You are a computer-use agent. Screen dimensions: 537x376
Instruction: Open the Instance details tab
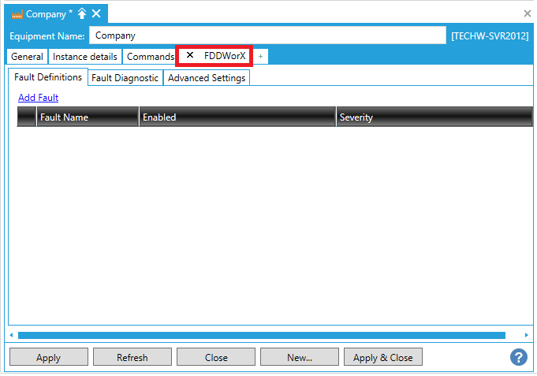pyautogui.click(x=84, y=57)
